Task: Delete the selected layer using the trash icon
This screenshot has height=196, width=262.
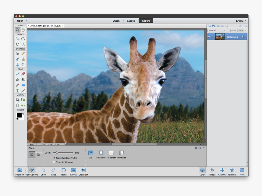Action: [x=241, y=26]
